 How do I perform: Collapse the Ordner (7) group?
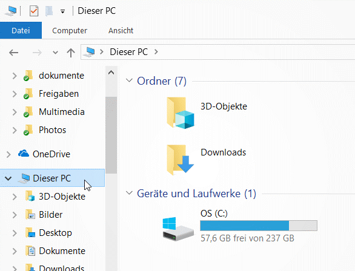[x=129, y=80]
